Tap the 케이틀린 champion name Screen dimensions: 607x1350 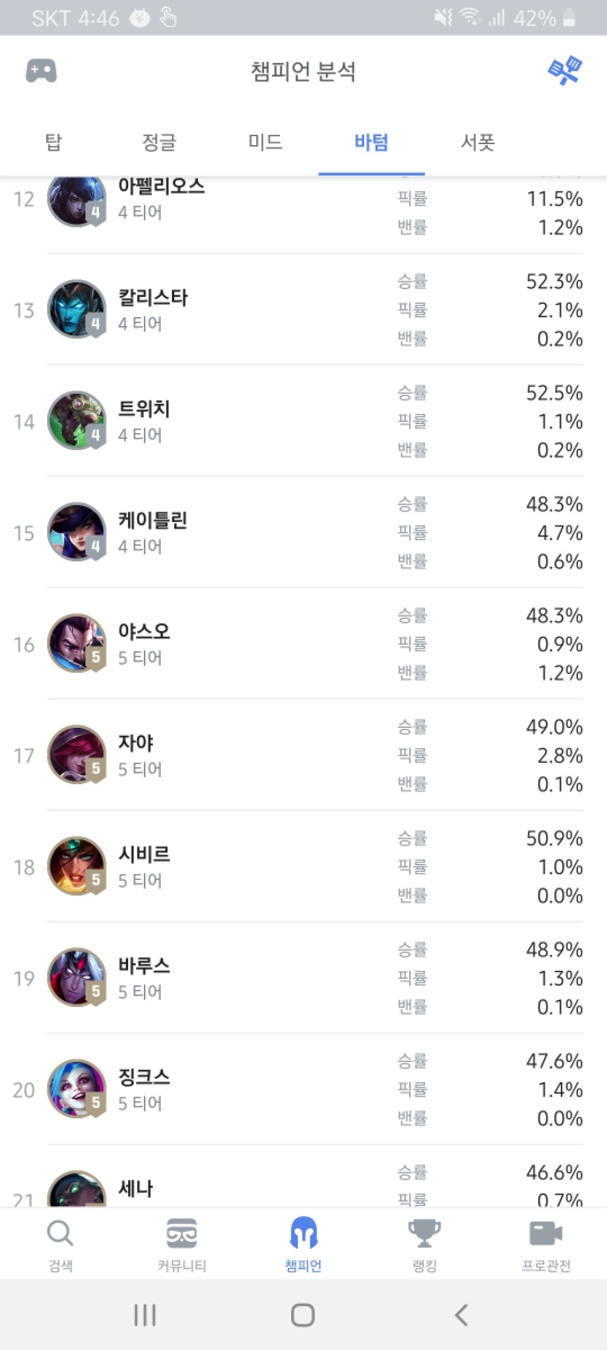coord(153,521)
